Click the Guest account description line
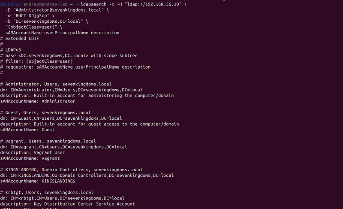Image resolution: width=343 pixels, height=209 pixels. (90, 124)
